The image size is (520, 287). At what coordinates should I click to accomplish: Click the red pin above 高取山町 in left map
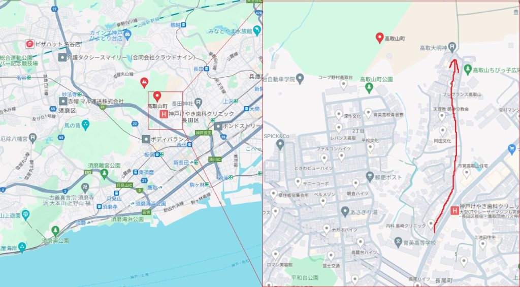pos(157,97)
